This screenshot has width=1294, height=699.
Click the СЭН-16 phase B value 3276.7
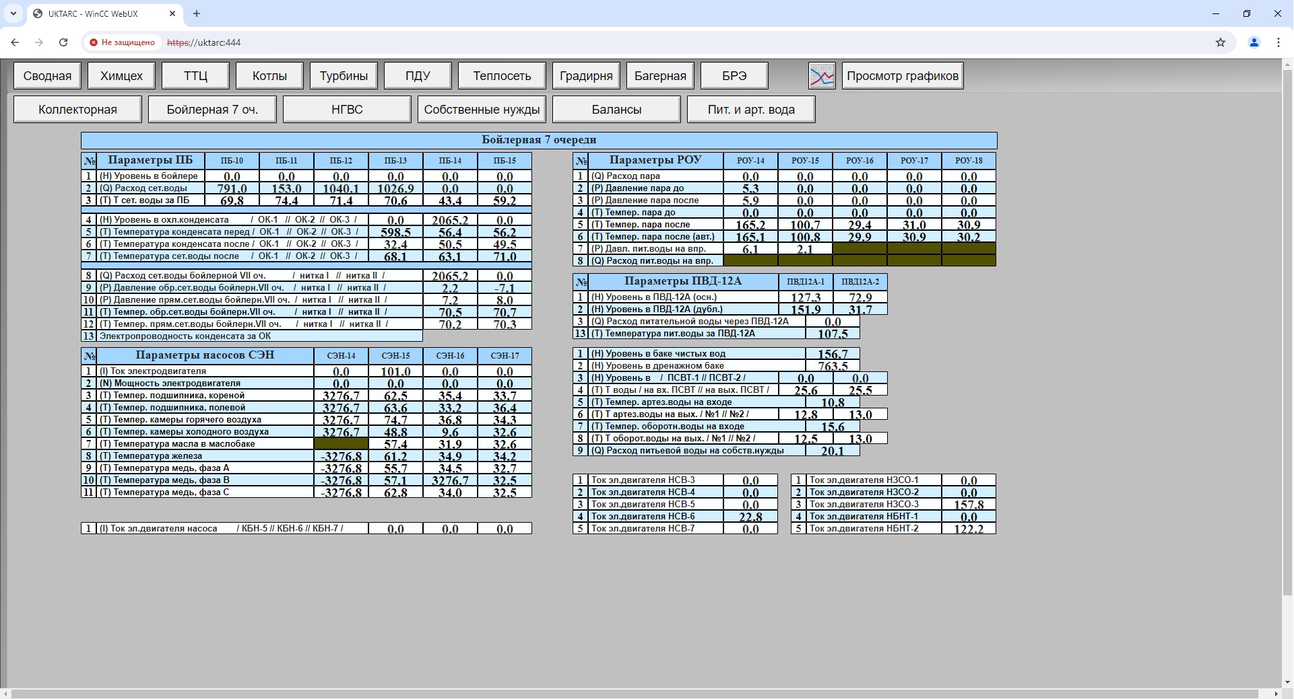pos(450,480)
